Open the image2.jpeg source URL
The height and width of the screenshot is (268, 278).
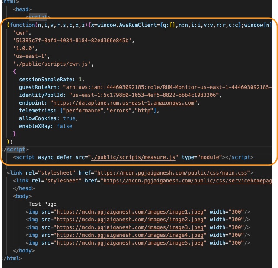pyautogui.click(x=130, y=220)
